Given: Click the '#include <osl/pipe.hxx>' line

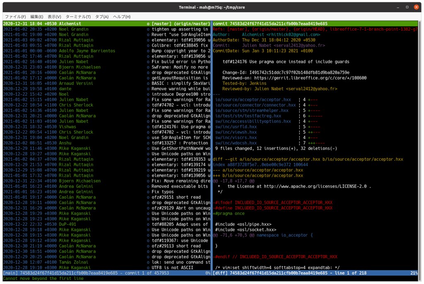Looking at the screenshot, I should point(243,224).
